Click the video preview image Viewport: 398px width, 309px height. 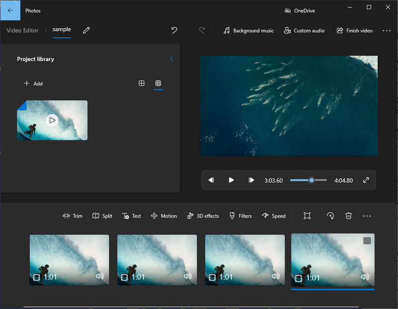click(289, 105)
